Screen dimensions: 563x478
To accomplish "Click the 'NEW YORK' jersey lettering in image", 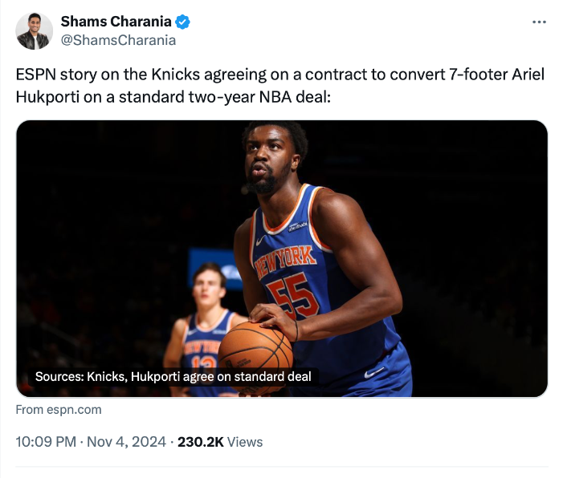I will [285, 261].
